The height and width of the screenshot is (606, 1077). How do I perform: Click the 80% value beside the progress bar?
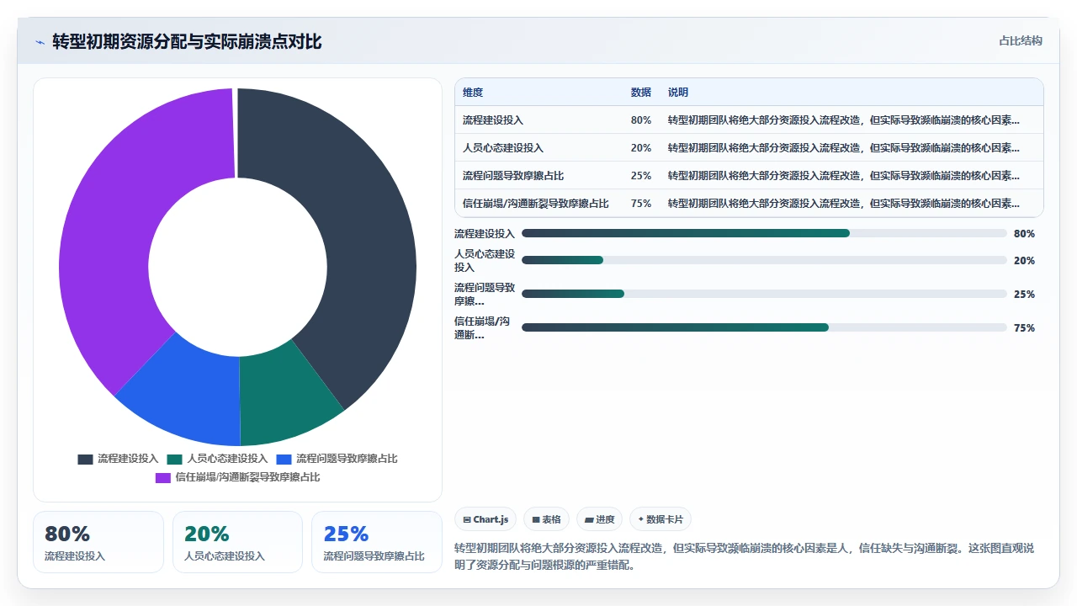coord(1024,234)
